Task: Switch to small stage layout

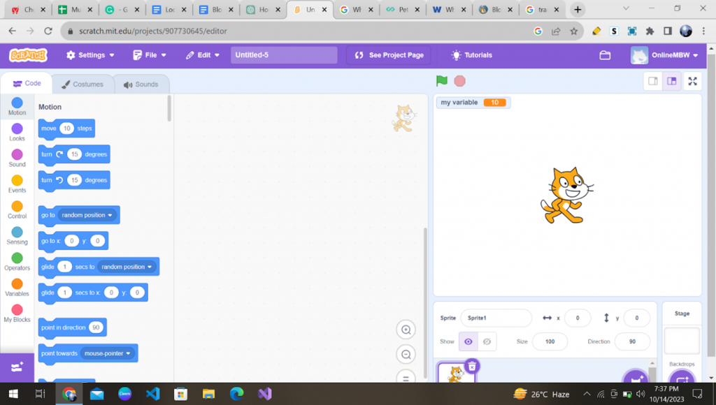Action: [x=652, y=81]
